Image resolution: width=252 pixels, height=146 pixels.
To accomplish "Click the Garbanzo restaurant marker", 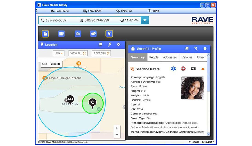I will click(x=78, y=63).
